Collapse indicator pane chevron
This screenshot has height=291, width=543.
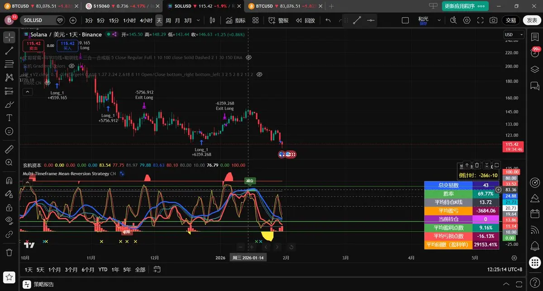pos(487,165)
